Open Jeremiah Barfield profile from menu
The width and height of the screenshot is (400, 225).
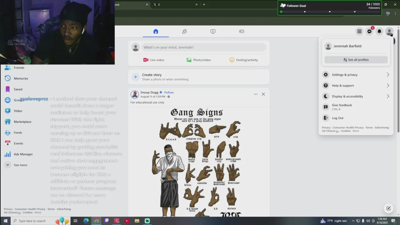(x=356, y=46)
